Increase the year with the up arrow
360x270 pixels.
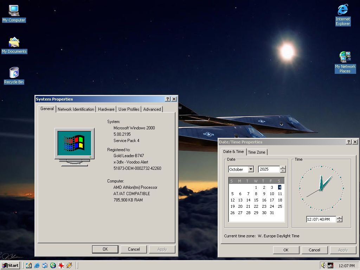283,168
